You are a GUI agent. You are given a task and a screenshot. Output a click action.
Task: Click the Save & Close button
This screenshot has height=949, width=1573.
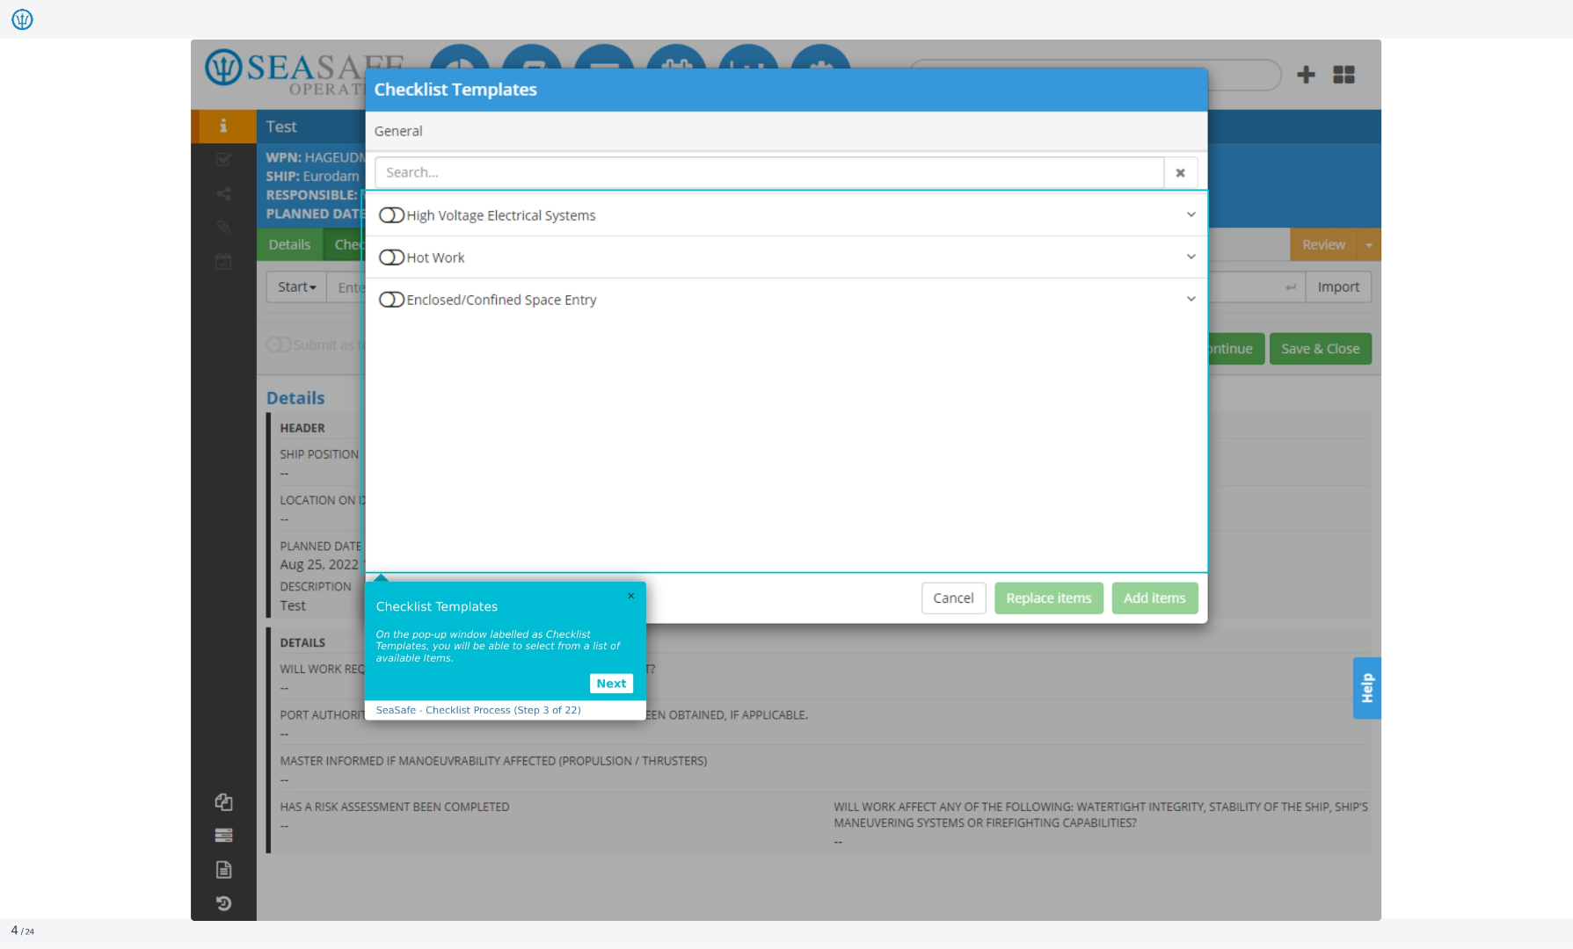1320,349
